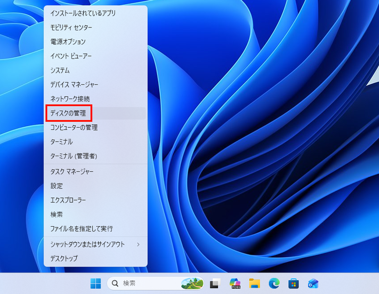The height and width of the screenshot is (294, 379).
Task: Choose 電源オプション in the menu
Action: (x=96, y=42)
